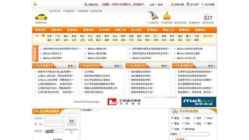Select the 老师 radio button
The height and width of the screenshot is (140, 249).
[x=195, y=118]
